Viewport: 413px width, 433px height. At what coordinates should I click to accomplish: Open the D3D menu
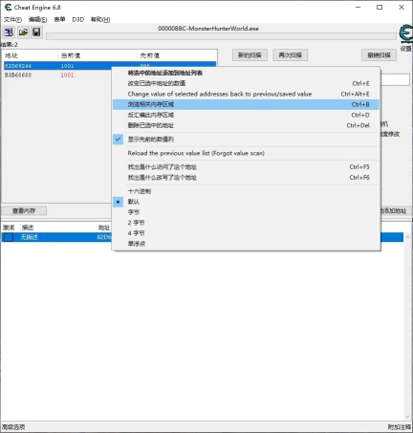coord(78,19)
